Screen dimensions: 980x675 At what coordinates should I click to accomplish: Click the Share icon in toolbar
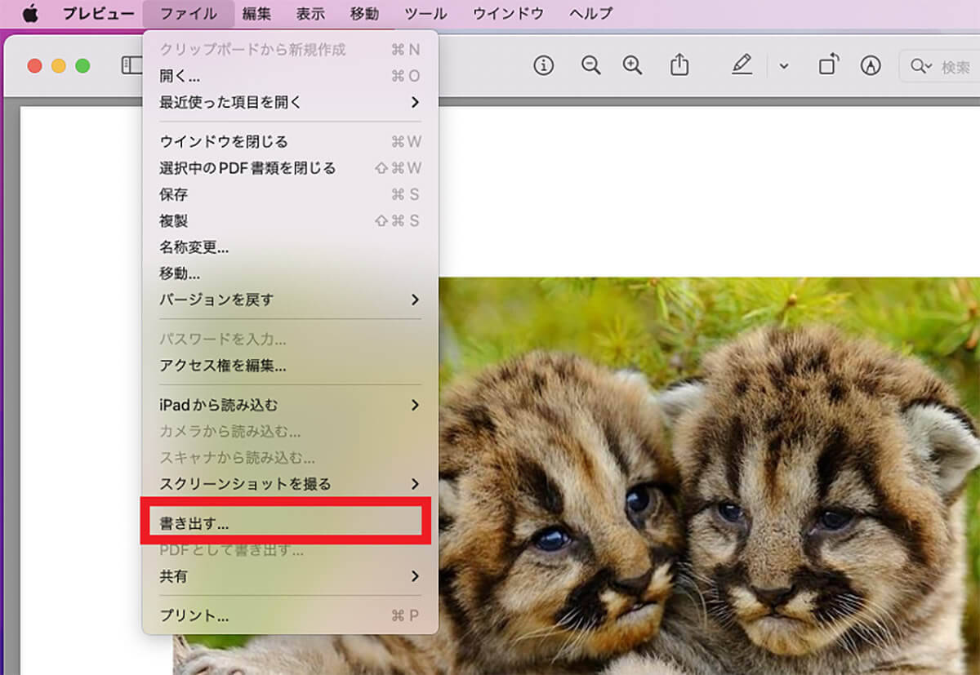click(x=679, y=66)
